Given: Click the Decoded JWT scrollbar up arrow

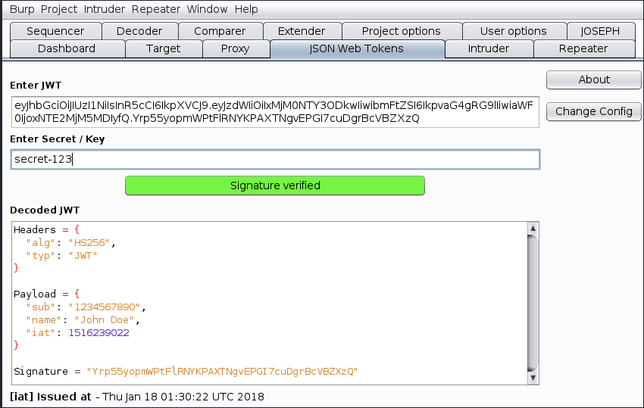Looking at the screenshot, I should 533,228.
